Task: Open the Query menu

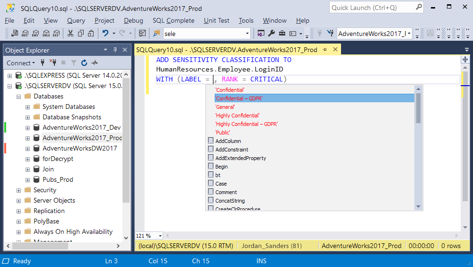Action: click(76, 20)
